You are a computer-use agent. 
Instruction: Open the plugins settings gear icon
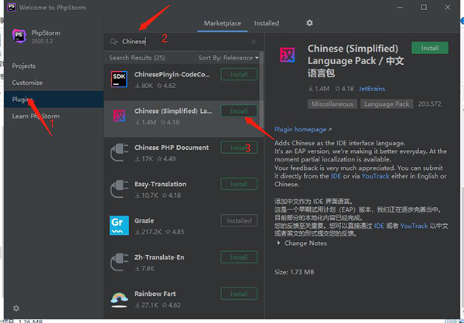pos(309,23)
